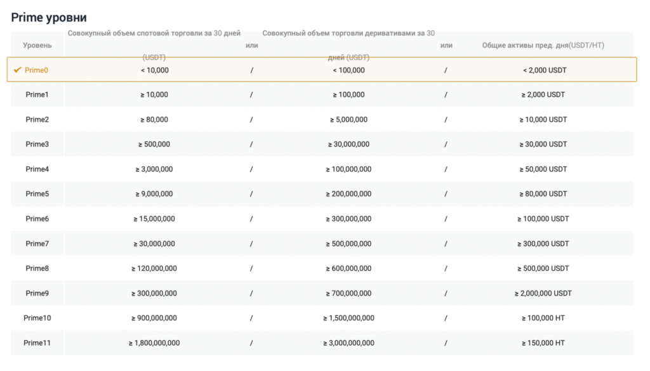Click the '≥ 1,800,000,000' spot volume cell

point(154,343)
